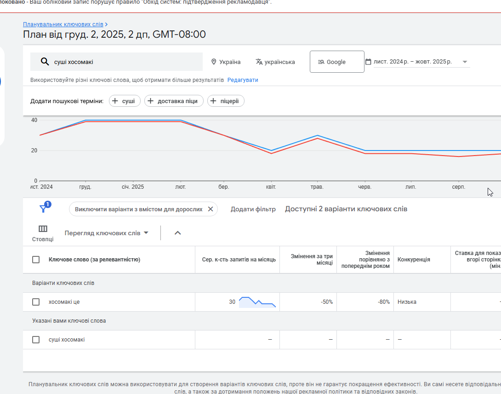Sort by Змінення порівняно з попереднім роком
Viewport: 501px width, 394px height.
[365, 260]
